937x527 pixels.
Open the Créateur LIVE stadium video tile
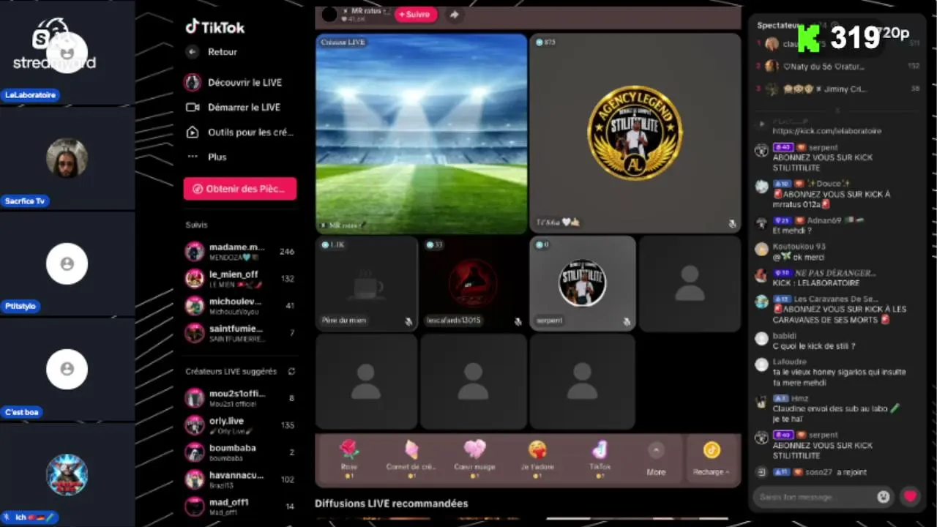pyautogui.click(x=422, y=134)
